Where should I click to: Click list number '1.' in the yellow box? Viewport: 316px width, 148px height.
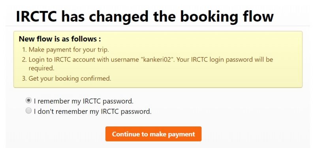pos(24,50)
